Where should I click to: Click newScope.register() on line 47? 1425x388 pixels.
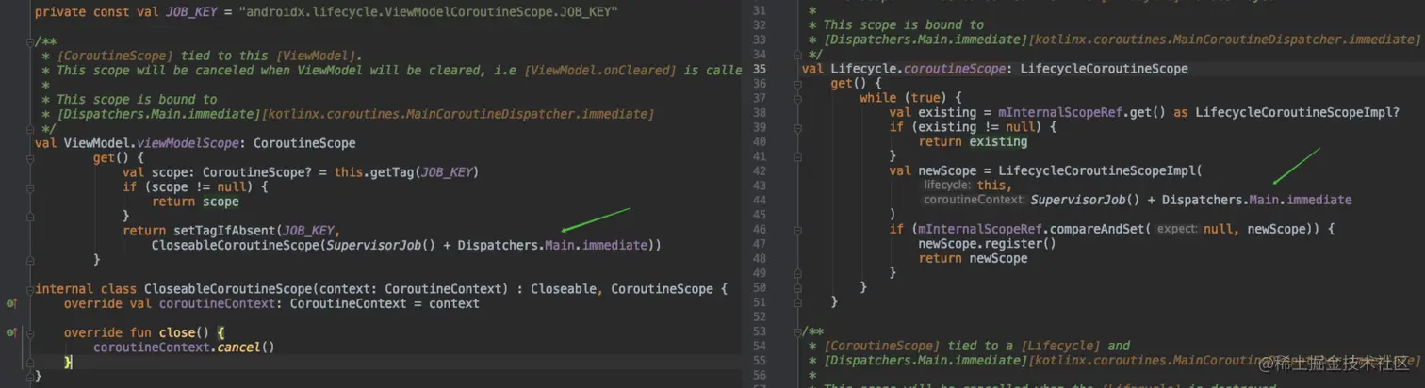988,244
